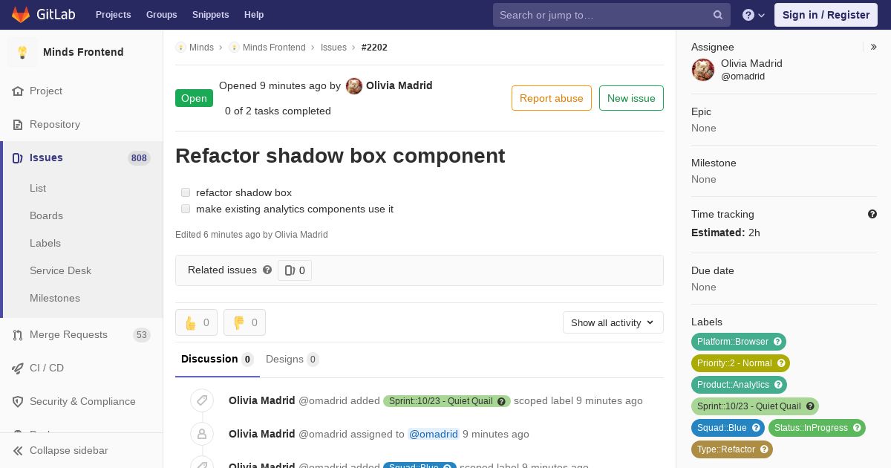This screenshot has height=468, width=891.
Task: Open the Snippets top navigation item
Action: click(210, 15)
